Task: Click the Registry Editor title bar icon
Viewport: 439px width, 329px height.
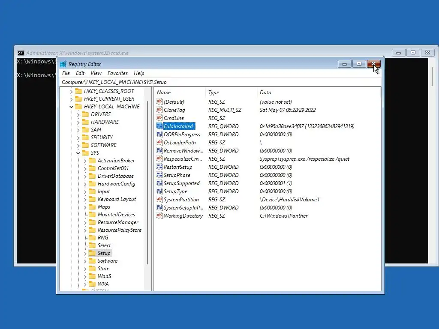Action: 63,64
